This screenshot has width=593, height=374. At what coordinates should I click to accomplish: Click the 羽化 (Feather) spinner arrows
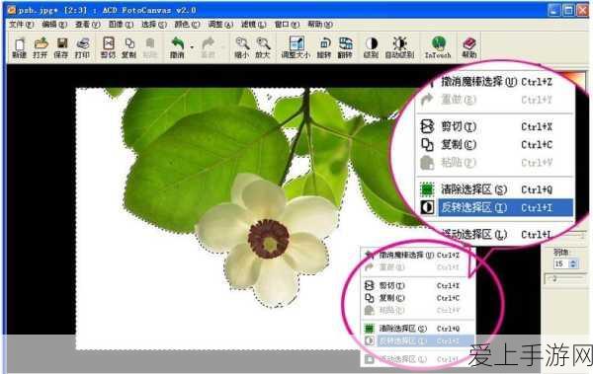point(573,263)
